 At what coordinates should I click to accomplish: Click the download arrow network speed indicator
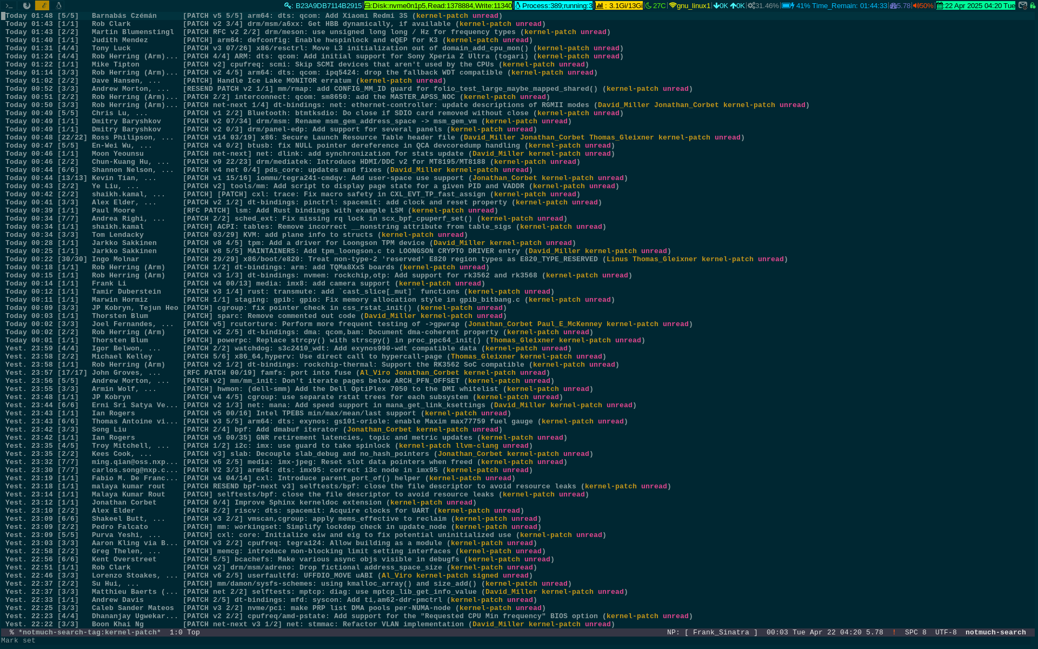716,5
